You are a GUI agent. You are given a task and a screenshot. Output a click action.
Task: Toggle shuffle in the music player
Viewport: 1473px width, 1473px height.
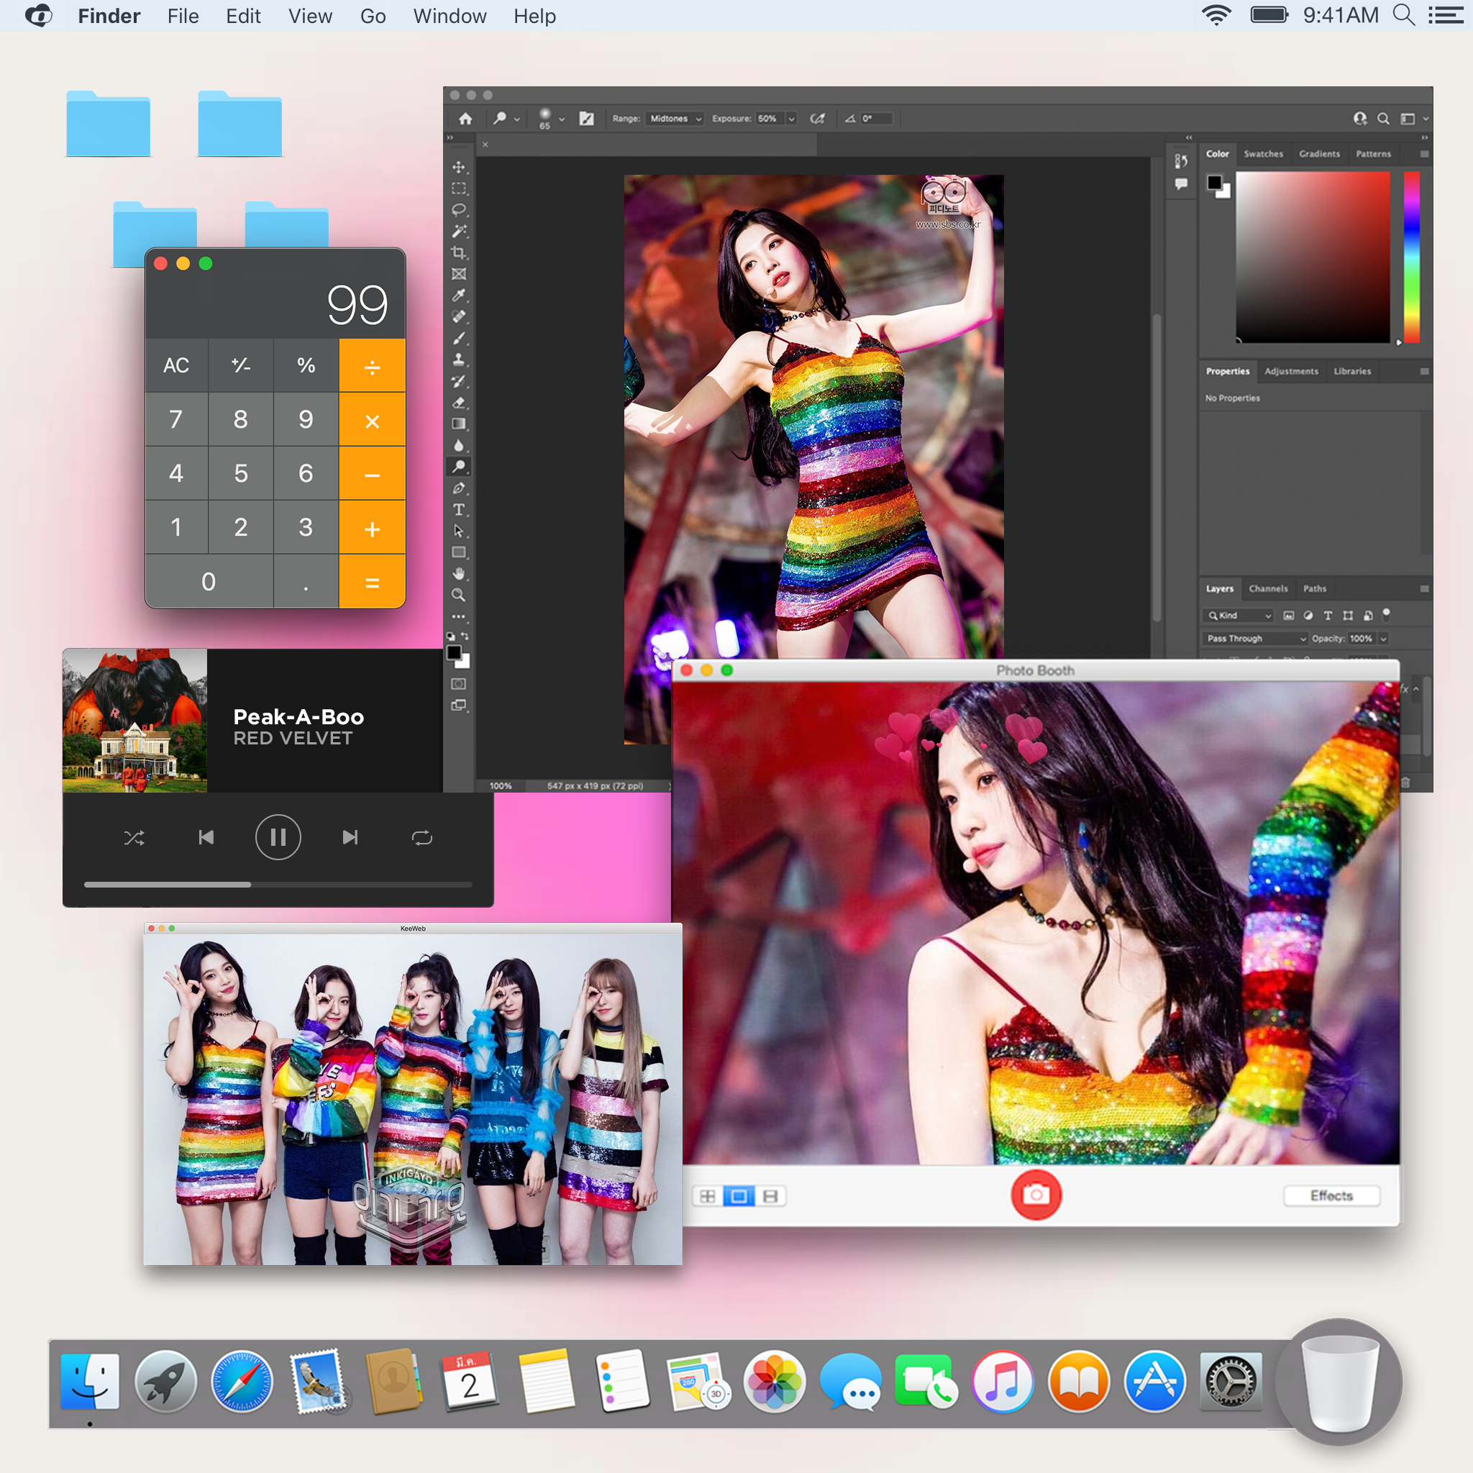tap(134, 838)
